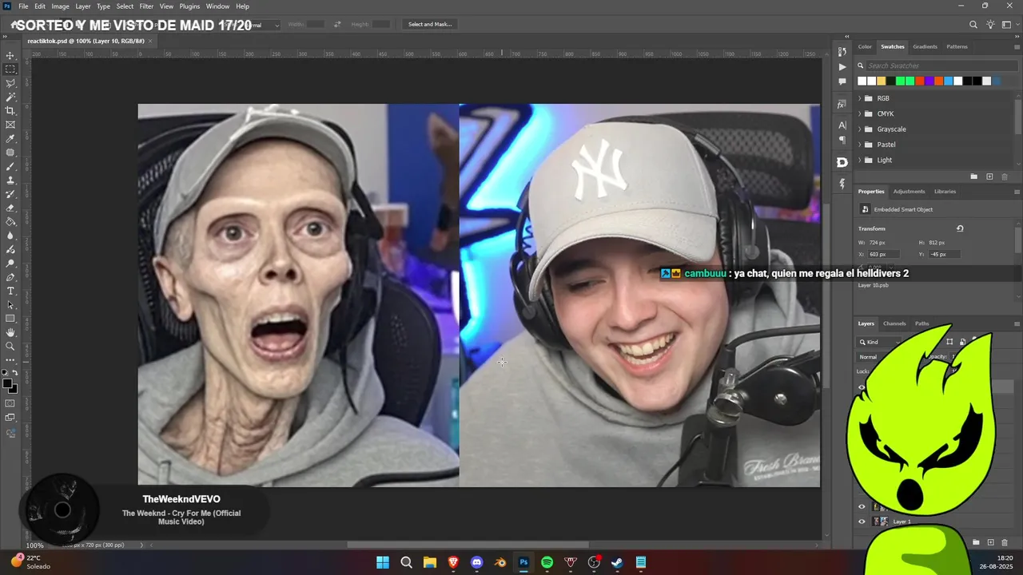This screenshot has width=1023, height=575.
Task: Open the Comments panel icon
Action: [x=842, y=81]
